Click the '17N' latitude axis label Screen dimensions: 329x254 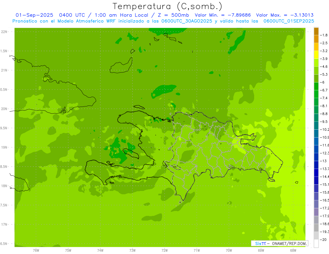4,224
